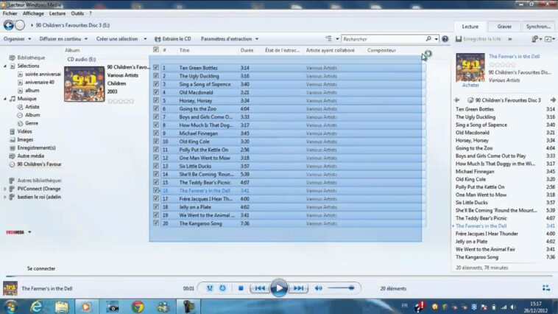This screenshot has width=558, height=314.
Task: Open the view options icon
Action: pos(328,39)
